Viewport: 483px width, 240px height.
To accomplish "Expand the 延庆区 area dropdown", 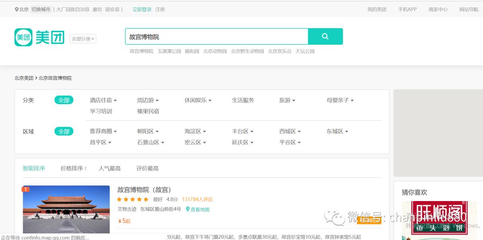I will pos(243,143).
